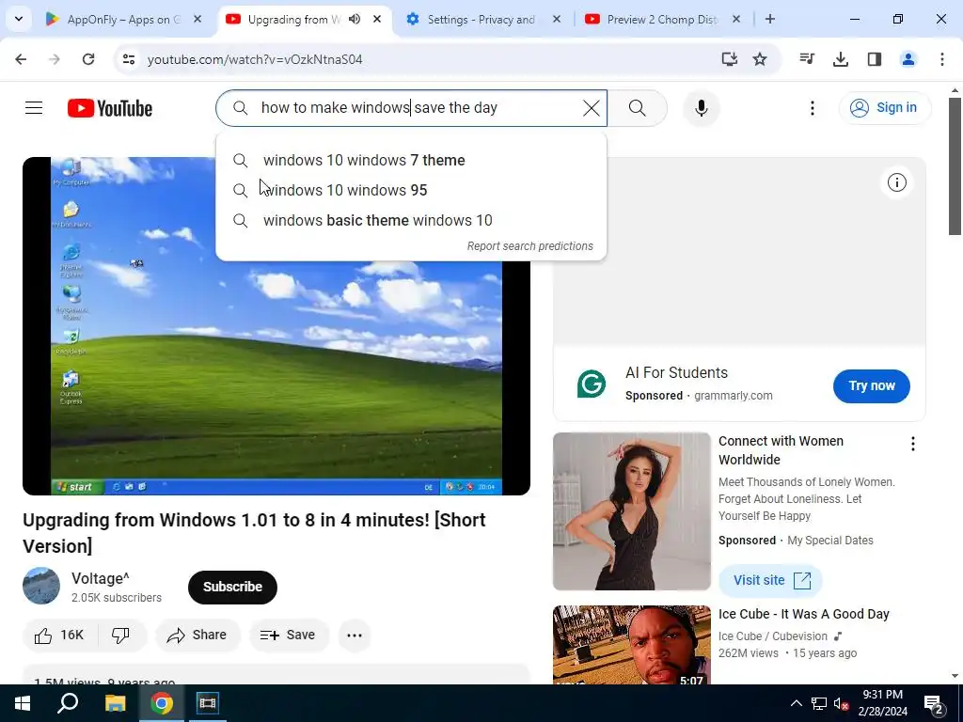Share this video
963x722 pixels.
coord(197,635)
